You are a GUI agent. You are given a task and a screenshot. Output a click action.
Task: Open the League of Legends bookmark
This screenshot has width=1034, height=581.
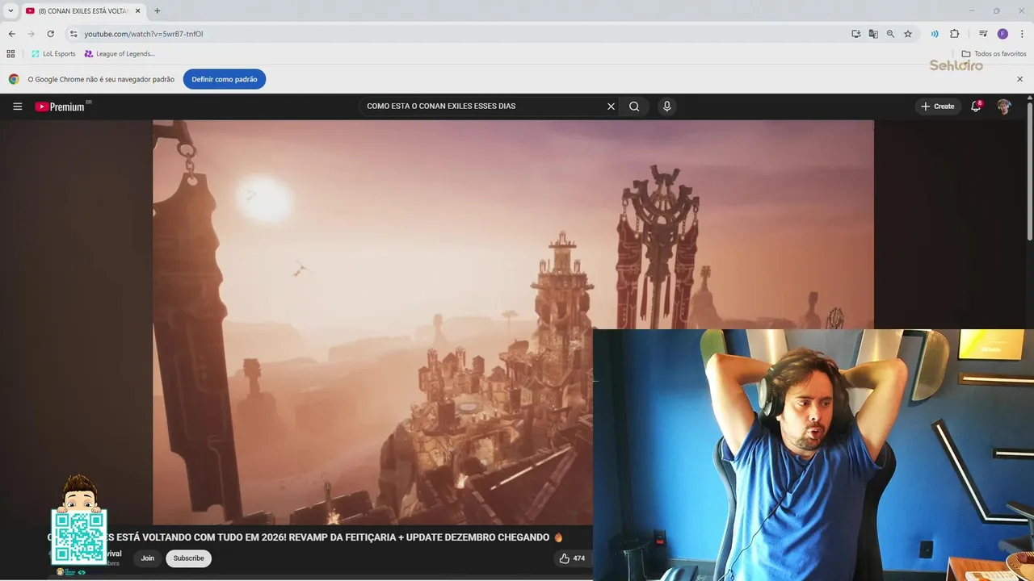(120, 54)
